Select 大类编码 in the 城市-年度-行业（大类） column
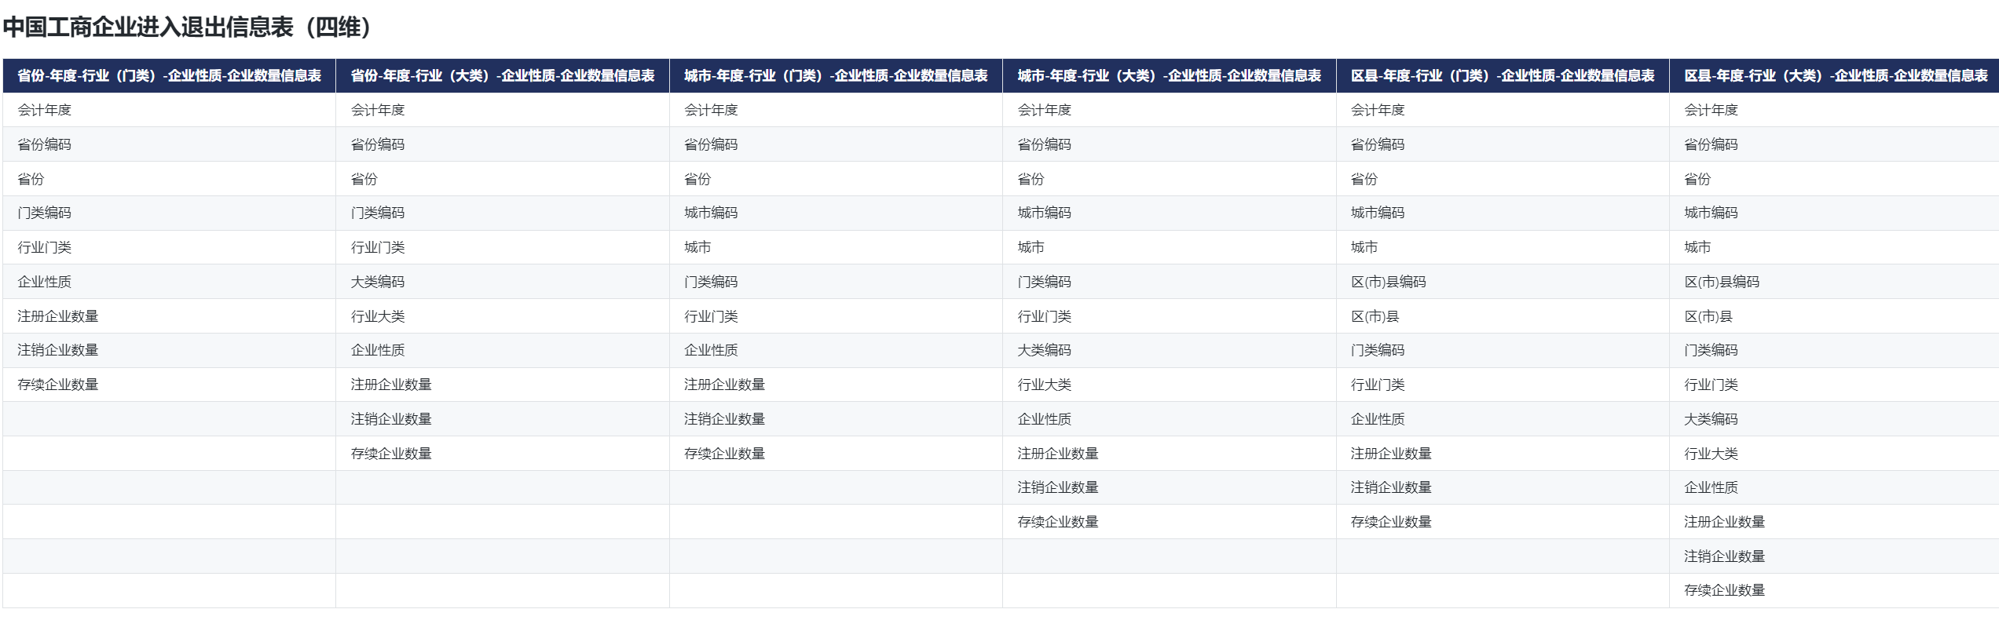This screenshot has height=620, width=1999. click(1045, 350)
